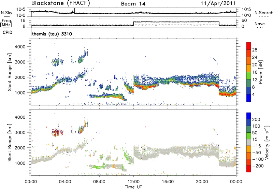The width and height of the screenshot is (273, 189).
Task: Click the "Velocity [m s-1]" colorbar label
Action: coord(267,142)
